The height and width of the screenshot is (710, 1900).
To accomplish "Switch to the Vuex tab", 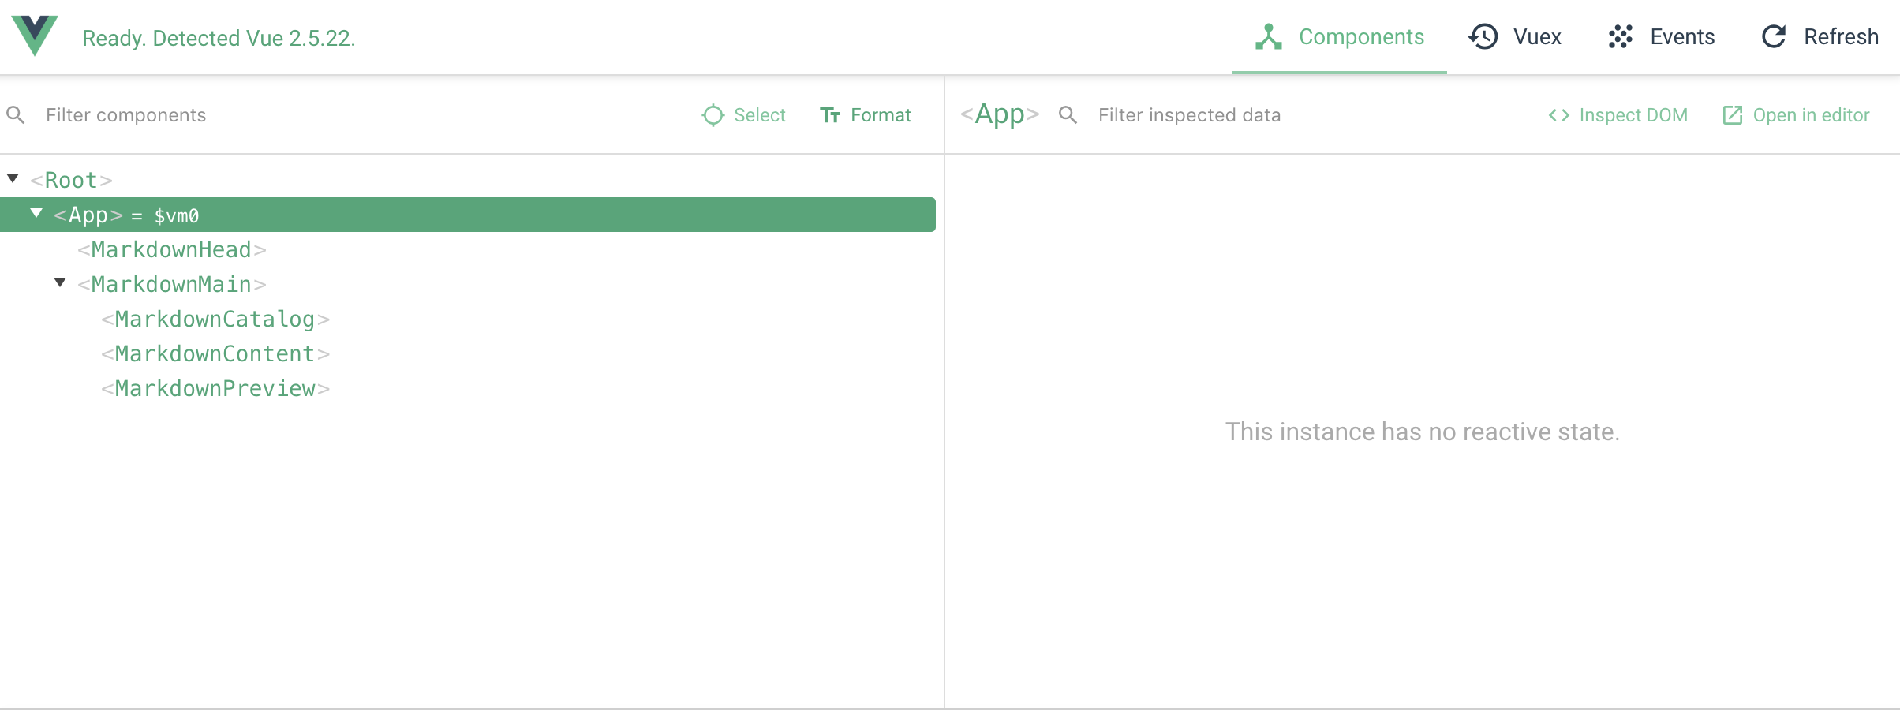I will 1535,37.
